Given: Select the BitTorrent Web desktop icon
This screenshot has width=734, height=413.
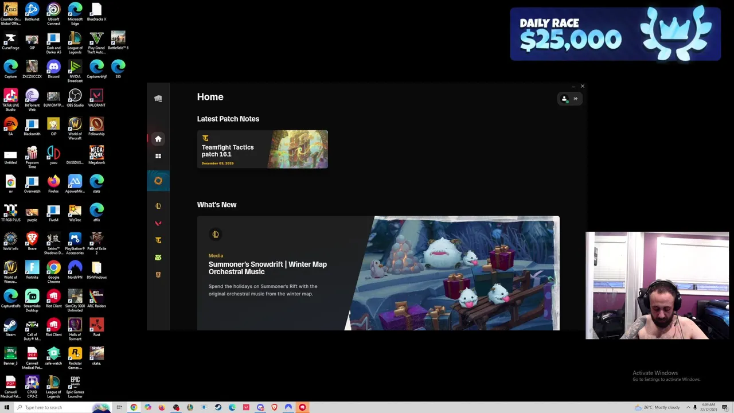Looking at the screenshot, I should pyautogui.click(x=32, y=100).
